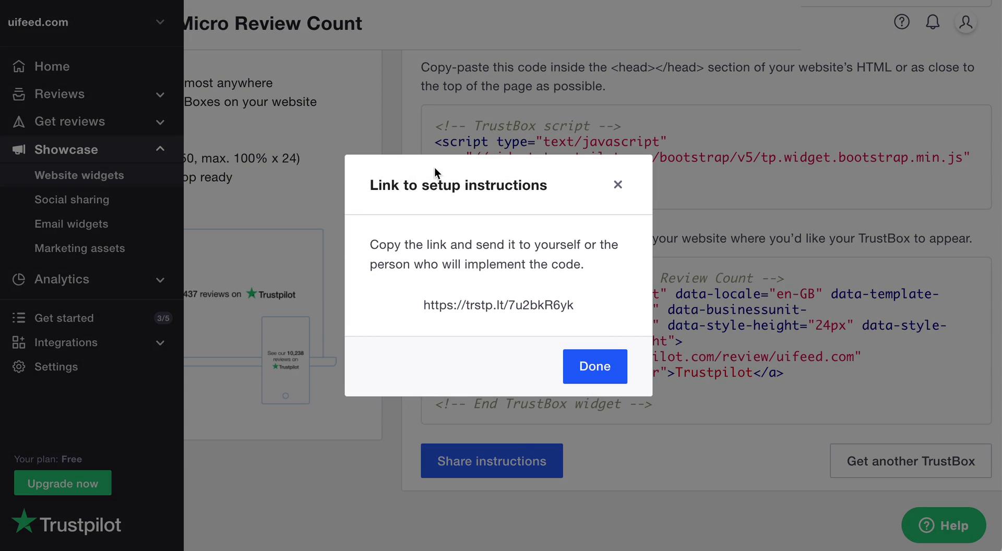Open the user profile avatar icon
Screen dimensions: 1002x551
(x=966, y=22)
